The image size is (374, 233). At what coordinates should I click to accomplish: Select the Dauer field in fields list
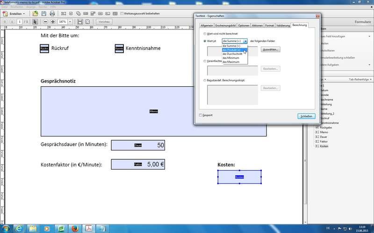point(324,137)
